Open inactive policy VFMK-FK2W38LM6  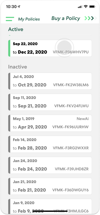point(50,81)
